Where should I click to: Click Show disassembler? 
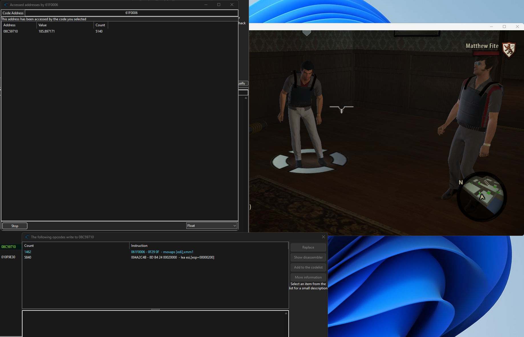308,257
